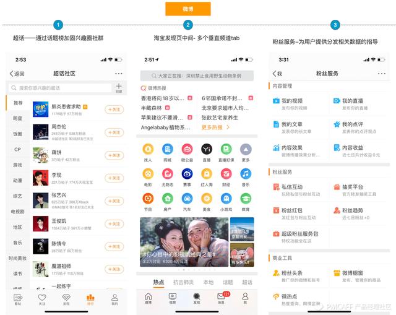
Task: Open the 音乐 channel icon in discover grid
Action: point(246,174)
